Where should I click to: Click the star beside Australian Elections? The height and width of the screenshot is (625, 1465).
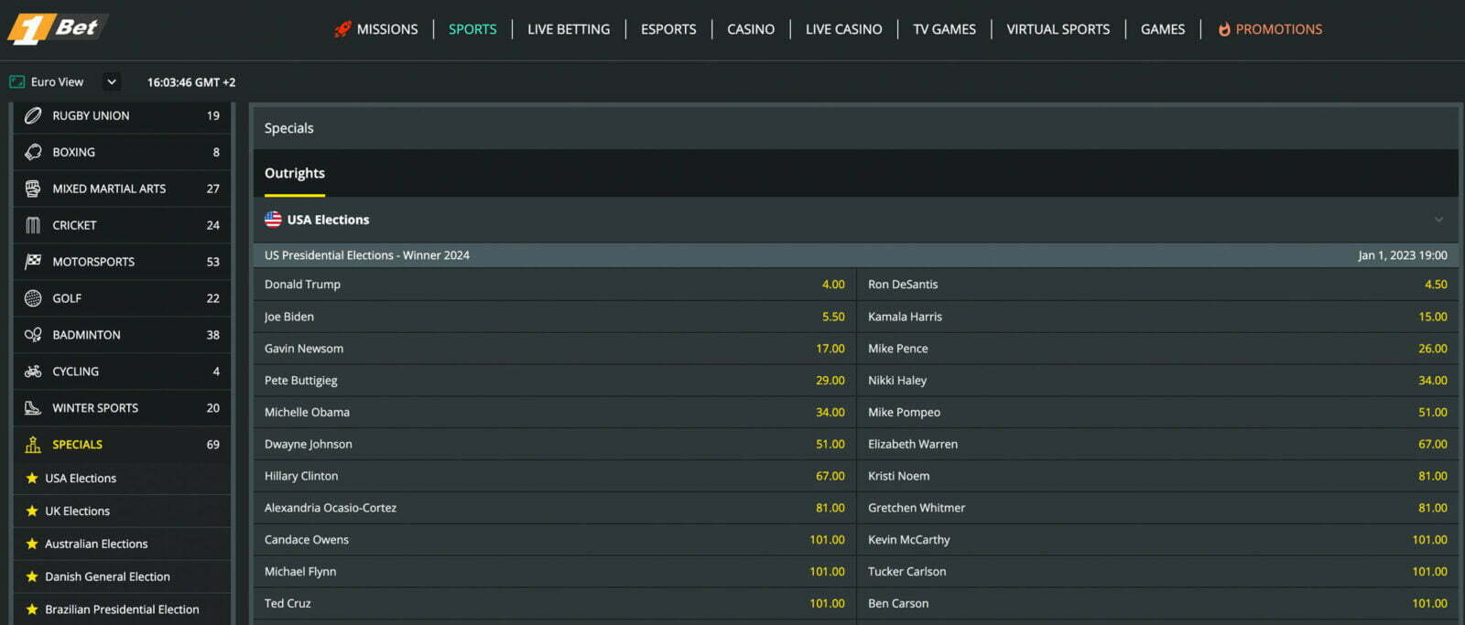32,544
